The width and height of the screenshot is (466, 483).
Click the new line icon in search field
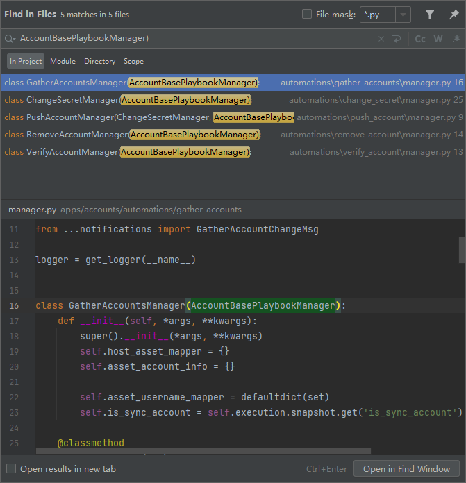(397, 39)
